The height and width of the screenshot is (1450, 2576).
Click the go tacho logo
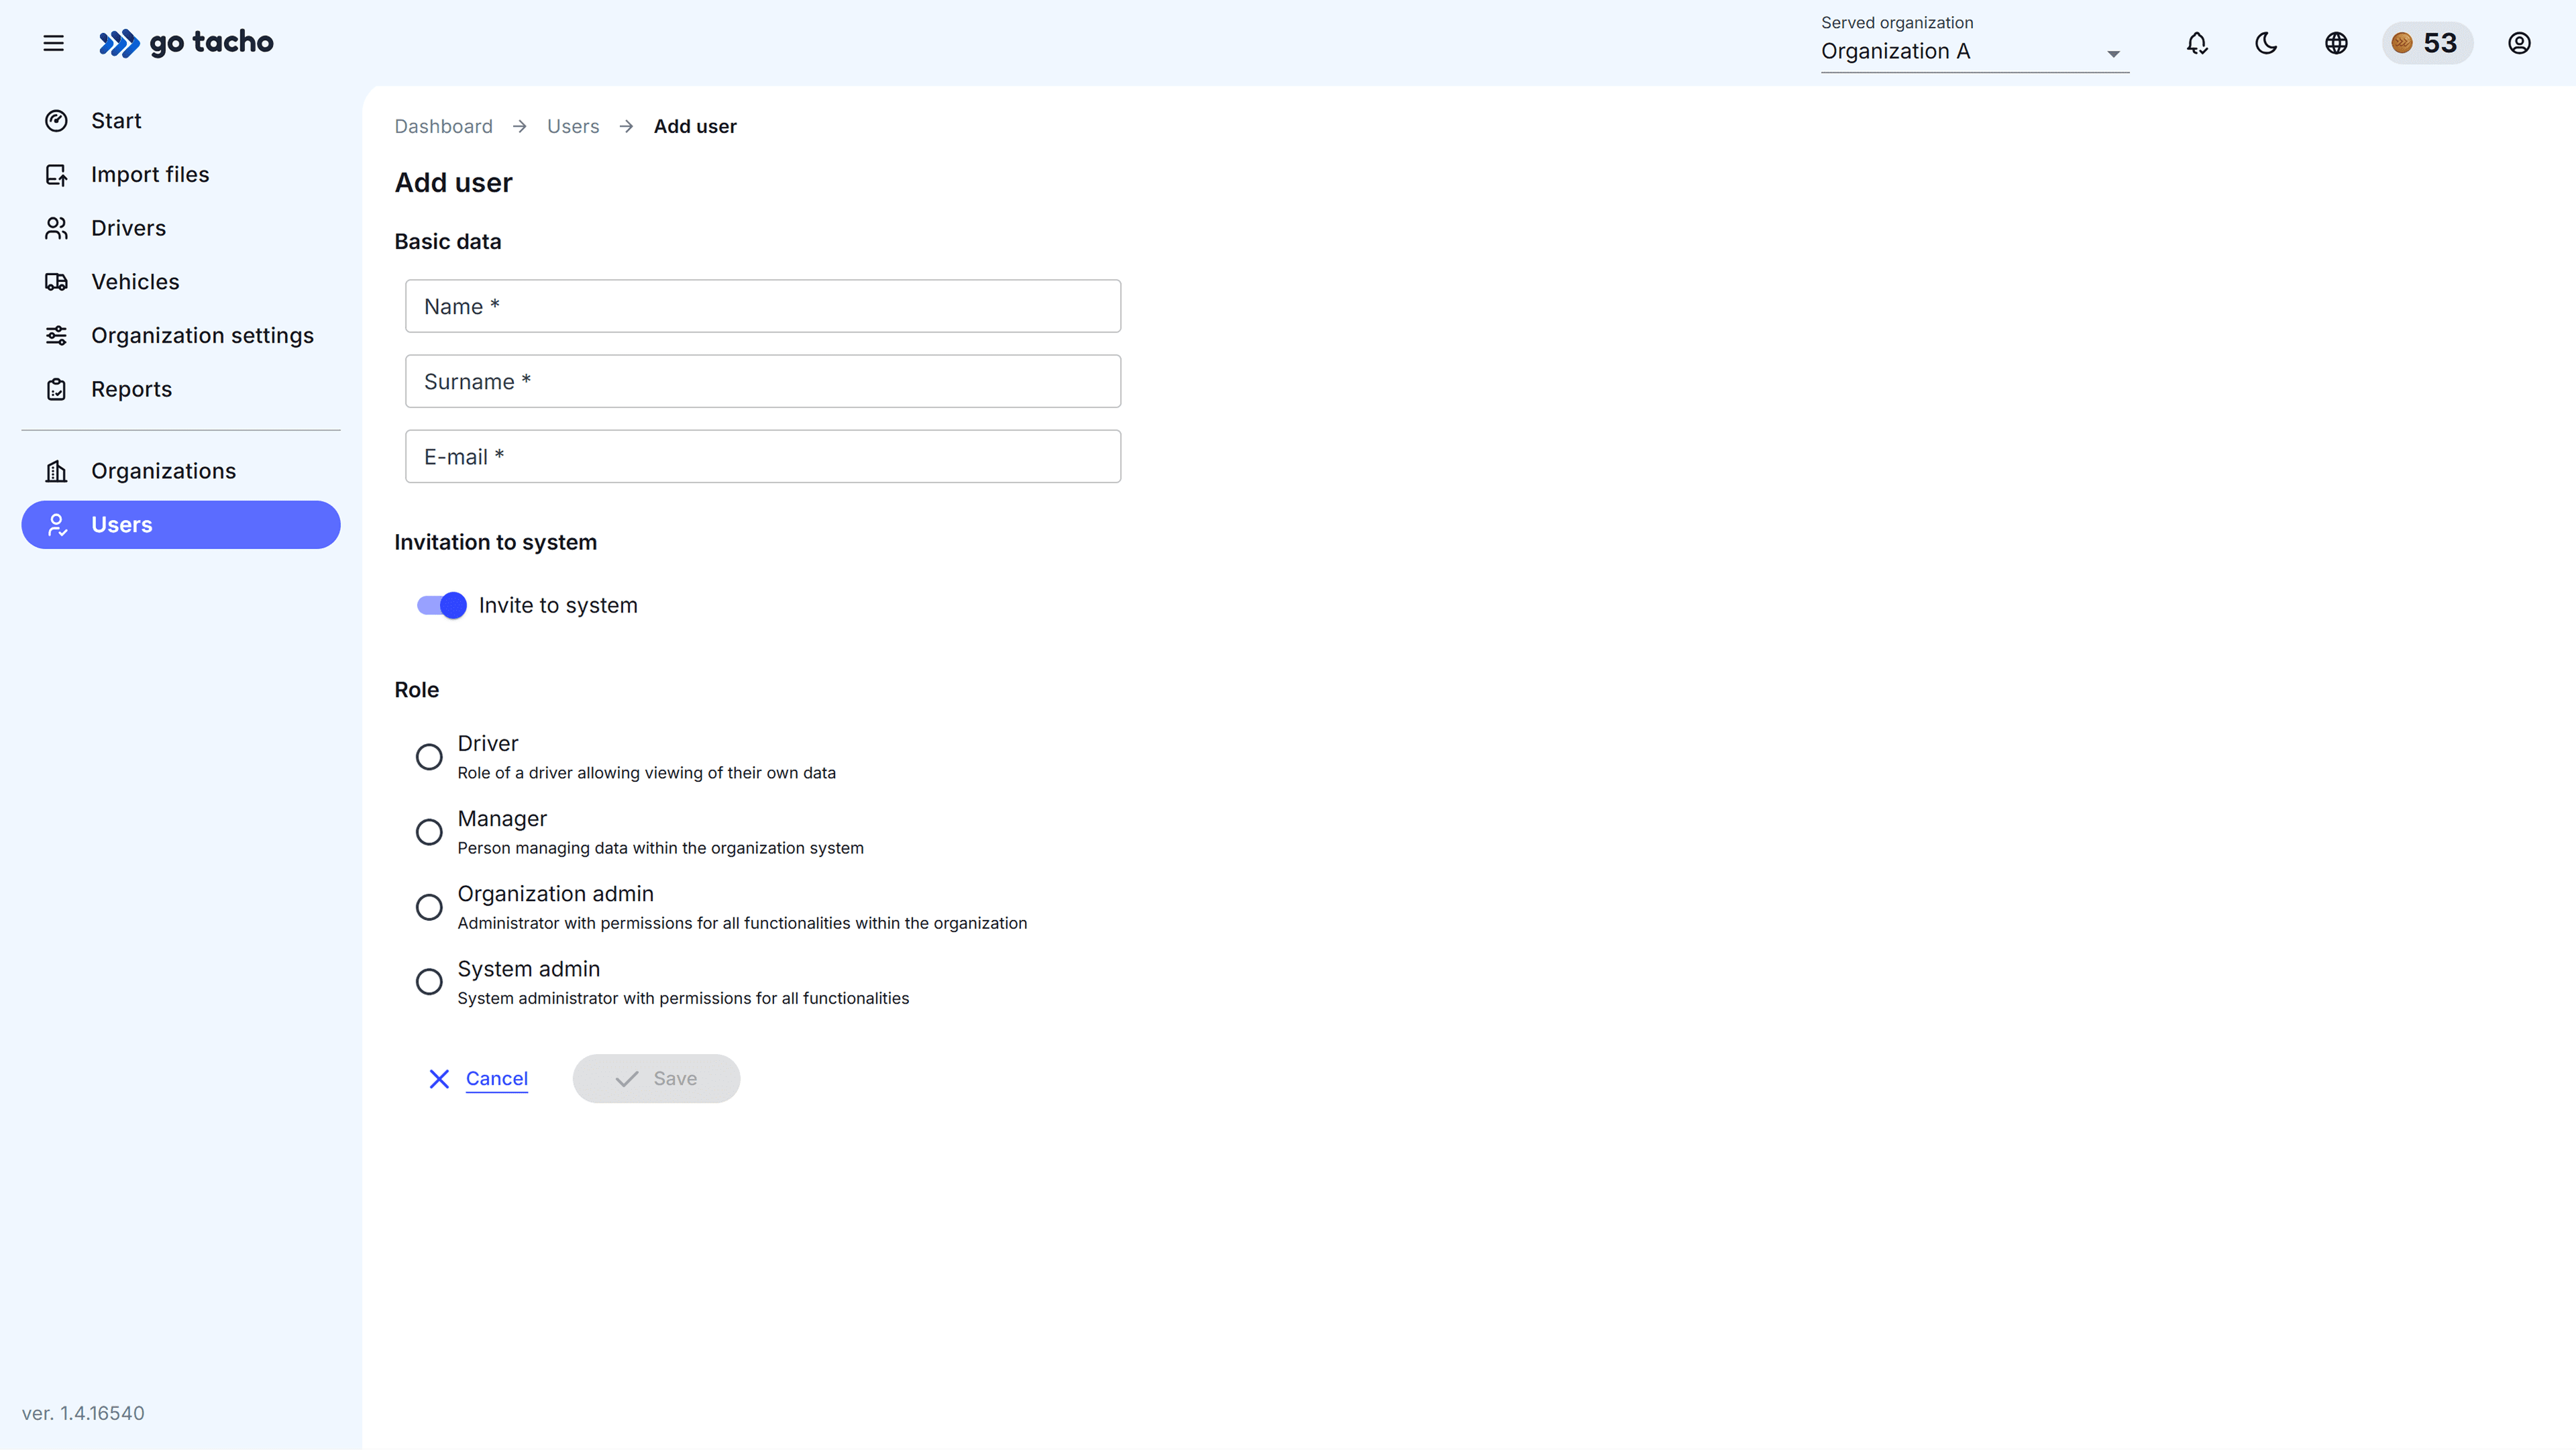click(x=186, y=43)
